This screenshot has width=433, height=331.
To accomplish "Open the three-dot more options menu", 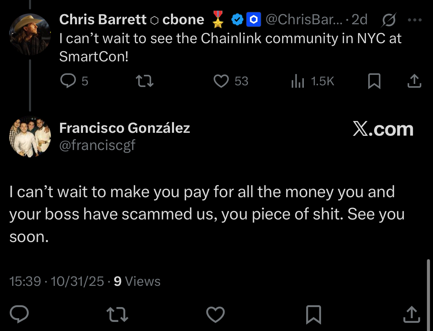I will (414, 20).
